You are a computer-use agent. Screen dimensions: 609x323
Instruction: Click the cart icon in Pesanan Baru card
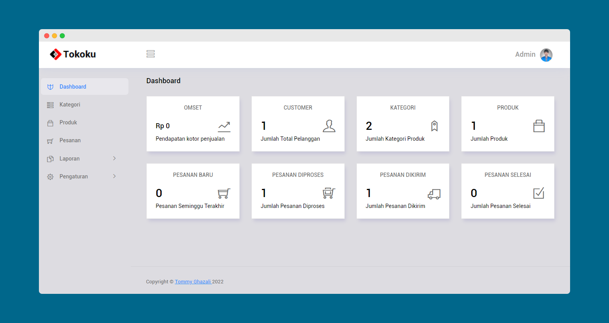(224, 193)
